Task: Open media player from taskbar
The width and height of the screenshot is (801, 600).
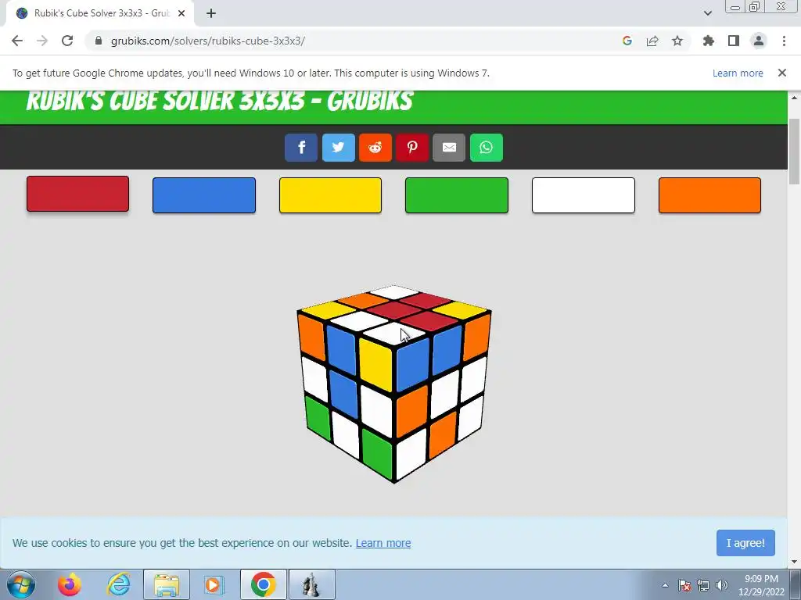Action: 214,584
